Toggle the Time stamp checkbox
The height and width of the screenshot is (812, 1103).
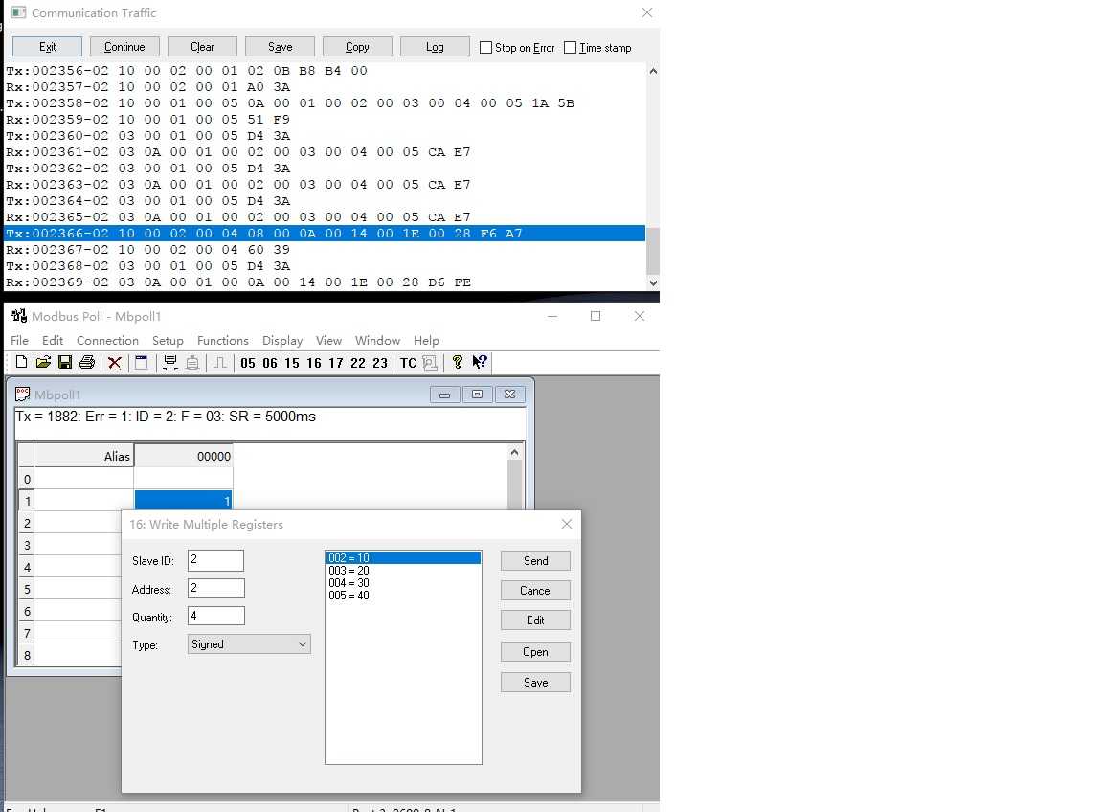(x=570, y=47)
